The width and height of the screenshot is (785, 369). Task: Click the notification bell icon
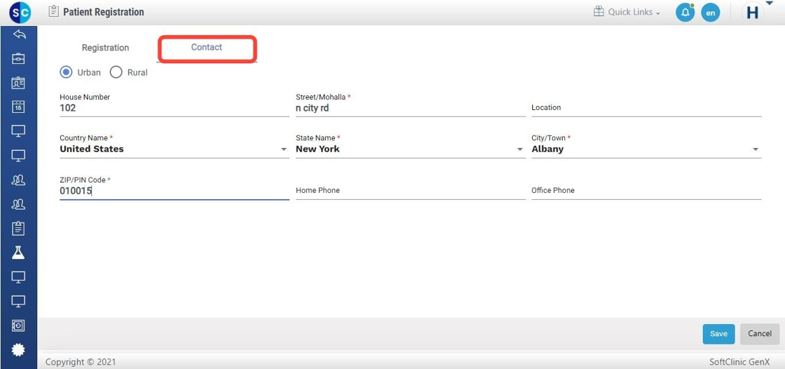(x=685, y=13)
